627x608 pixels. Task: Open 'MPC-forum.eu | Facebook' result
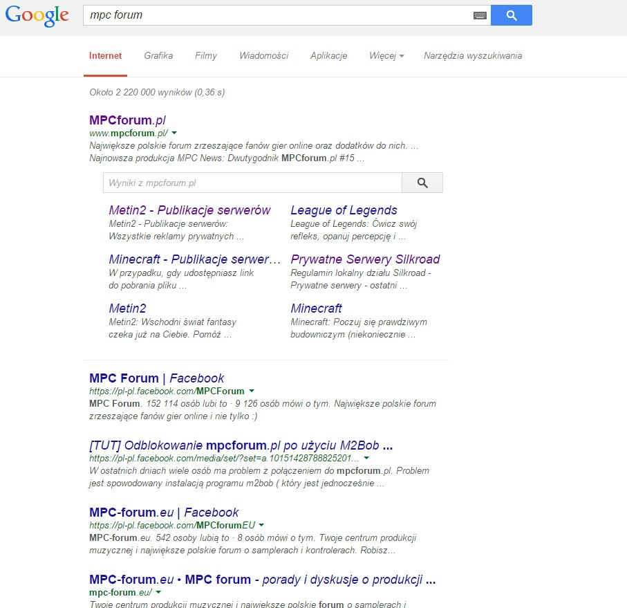coord(164,513)
